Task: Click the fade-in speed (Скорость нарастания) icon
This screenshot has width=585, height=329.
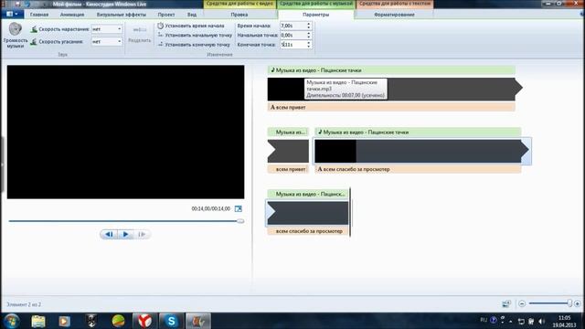Action: [34, 29]
